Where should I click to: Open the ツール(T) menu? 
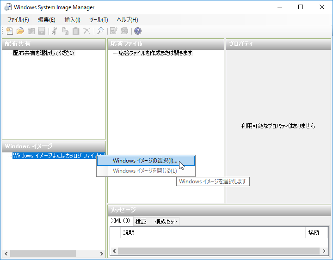(99, 20)
